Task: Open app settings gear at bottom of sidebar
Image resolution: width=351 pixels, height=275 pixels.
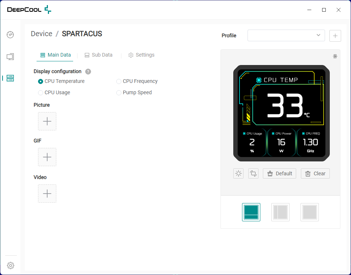Action: (11, 266)
